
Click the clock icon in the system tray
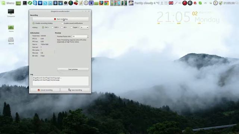coord(215,3)
